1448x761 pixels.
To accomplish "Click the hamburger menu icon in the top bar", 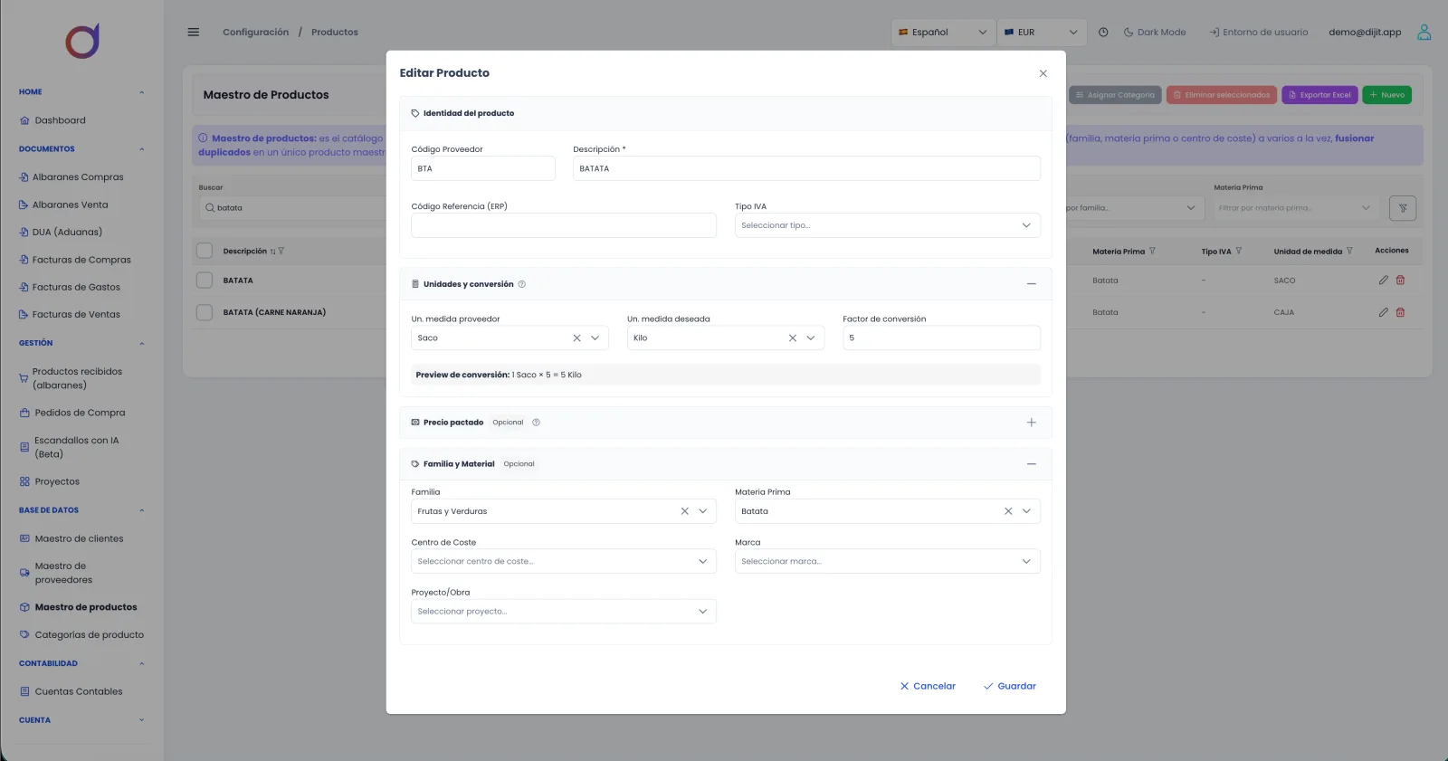I will [193, 32].
